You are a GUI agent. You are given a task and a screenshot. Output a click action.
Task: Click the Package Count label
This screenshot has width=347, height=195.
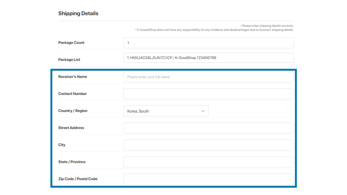point(71,43)
